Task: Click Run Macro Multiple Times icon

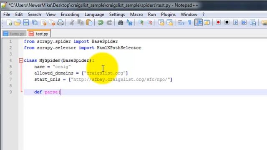Action: [x=244, y=22]
